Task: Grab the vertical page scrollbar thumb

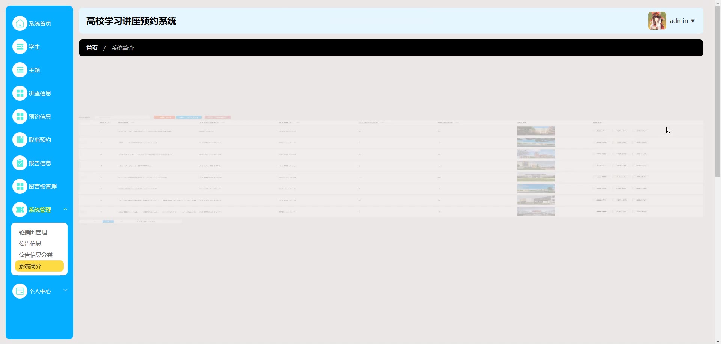Action: click(x=718, y=92)
